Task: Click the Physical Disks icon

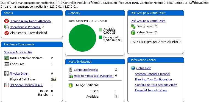Action: click(x=7, y=74)
